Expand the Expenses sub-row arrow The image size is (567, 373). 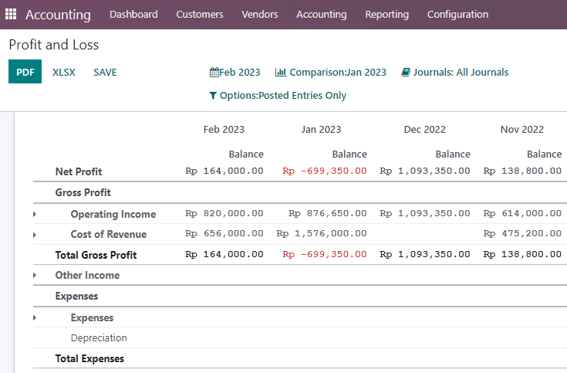(35, 318)
